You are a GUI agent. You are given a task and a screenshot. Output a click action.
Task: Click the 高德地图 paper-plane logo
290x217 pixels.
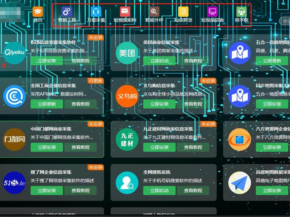point(240,183)
